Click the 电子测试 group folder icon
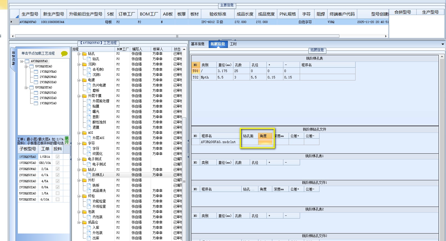Screen dimensions: 446x241 click(84, 159)
